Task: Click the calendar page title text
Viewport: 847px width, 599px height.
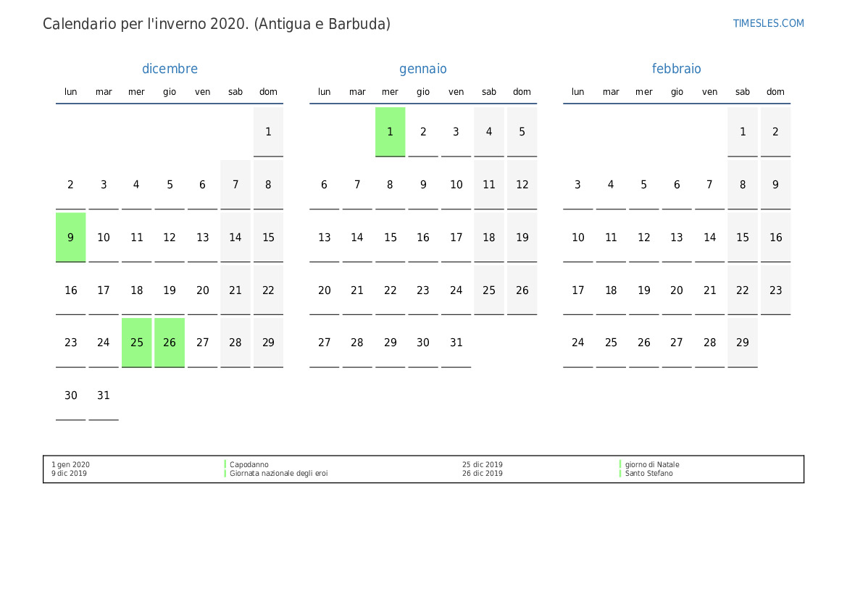Action: click(x=217, y=24)
